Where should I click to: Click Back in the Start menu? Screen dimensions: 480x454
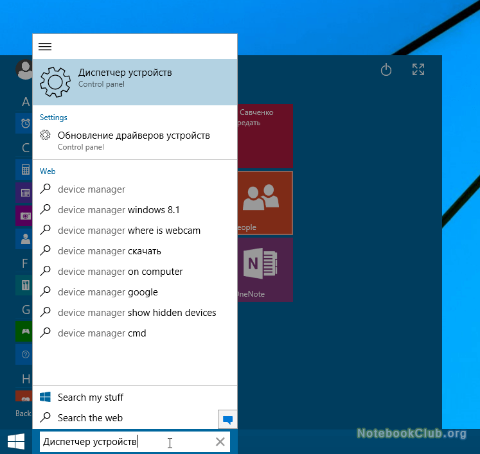[23, 414]
